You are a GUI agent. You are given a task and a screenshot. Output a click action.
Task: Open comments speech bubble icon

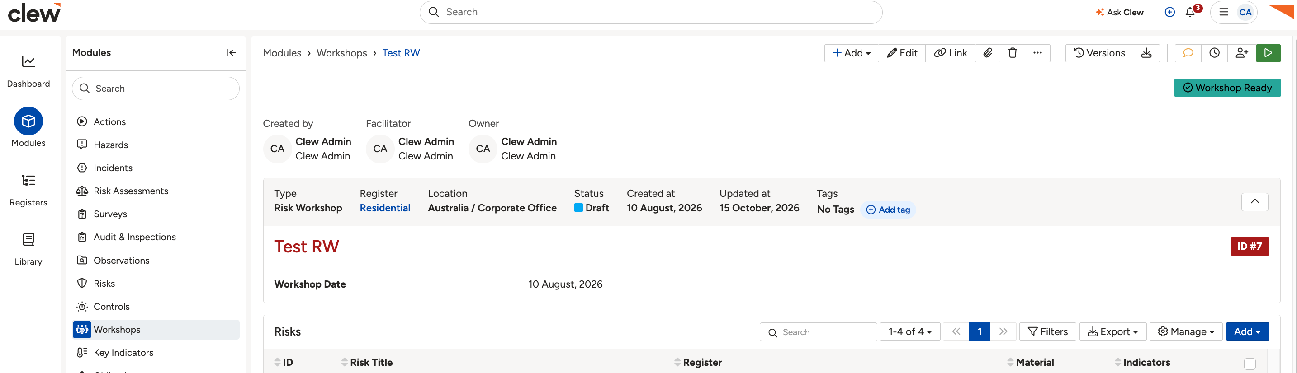1188,53
